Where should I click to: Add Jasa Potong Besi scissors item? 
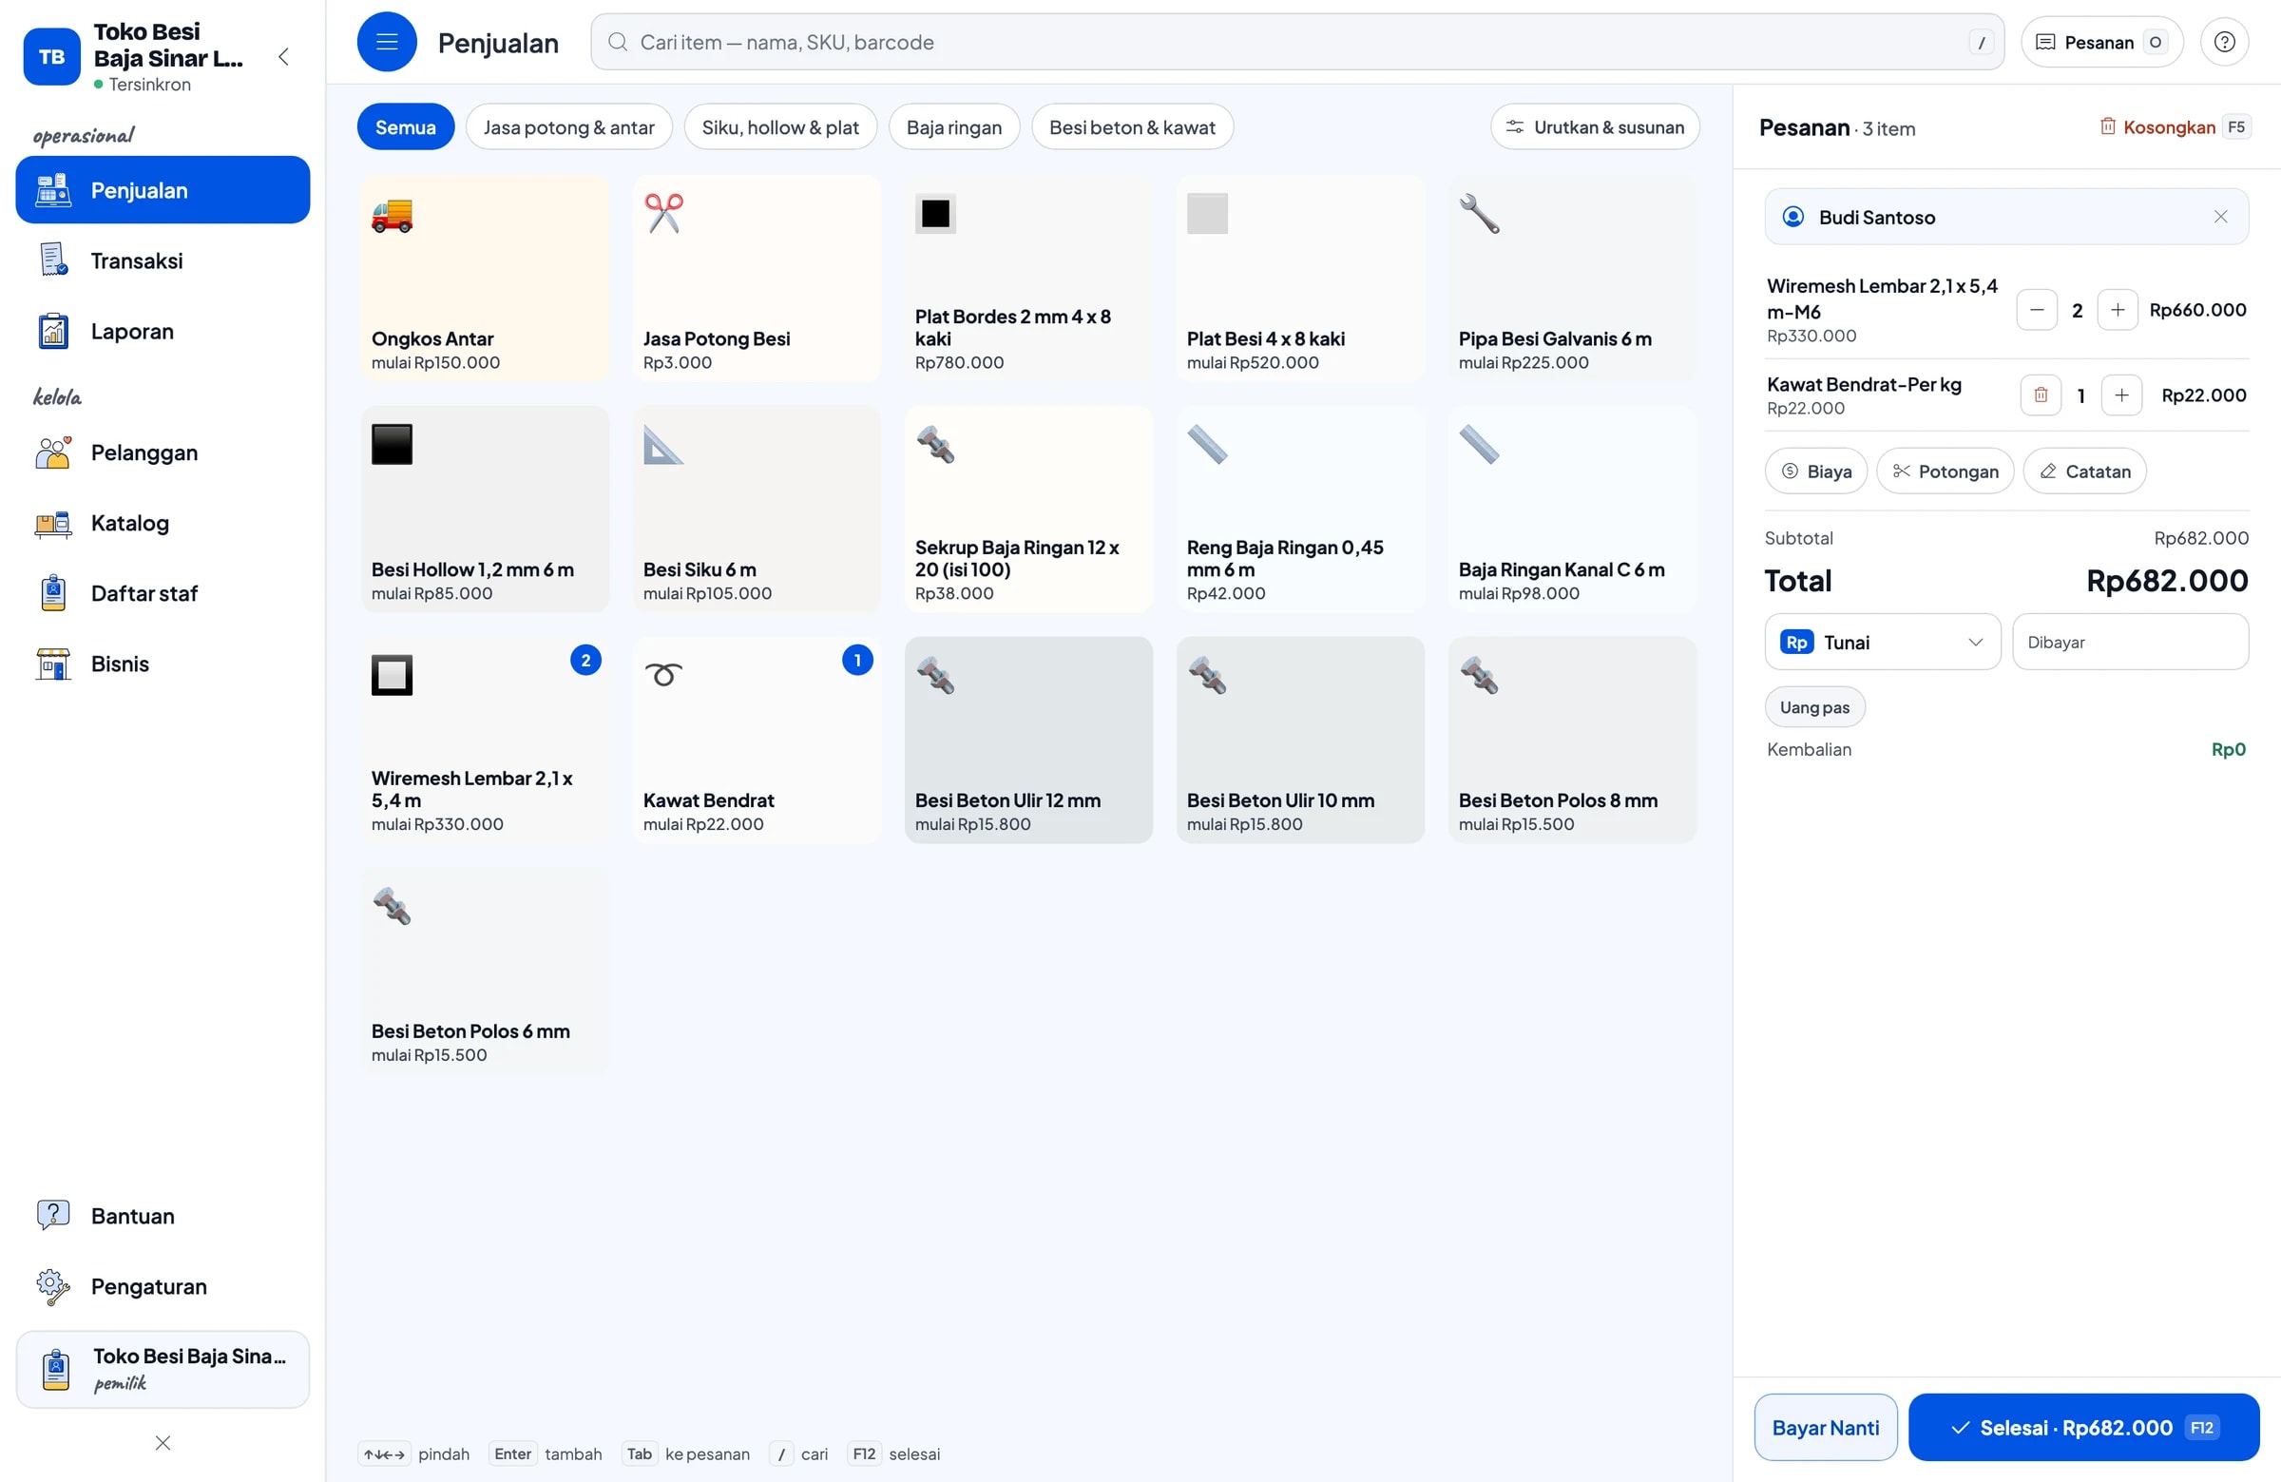757,278
